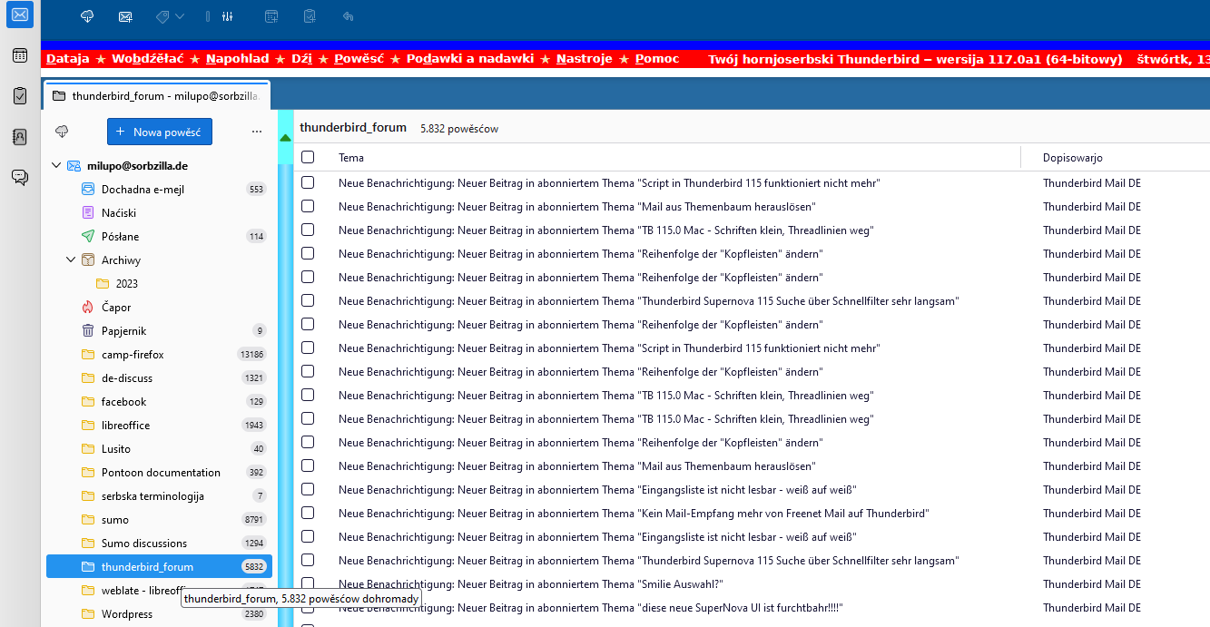Check first "Eingangsliste ist nicht lesbar" message

308,489
